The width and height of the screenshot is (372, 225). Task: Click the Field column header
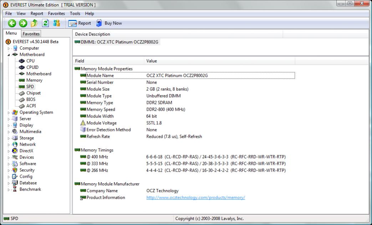coord(108,61)
